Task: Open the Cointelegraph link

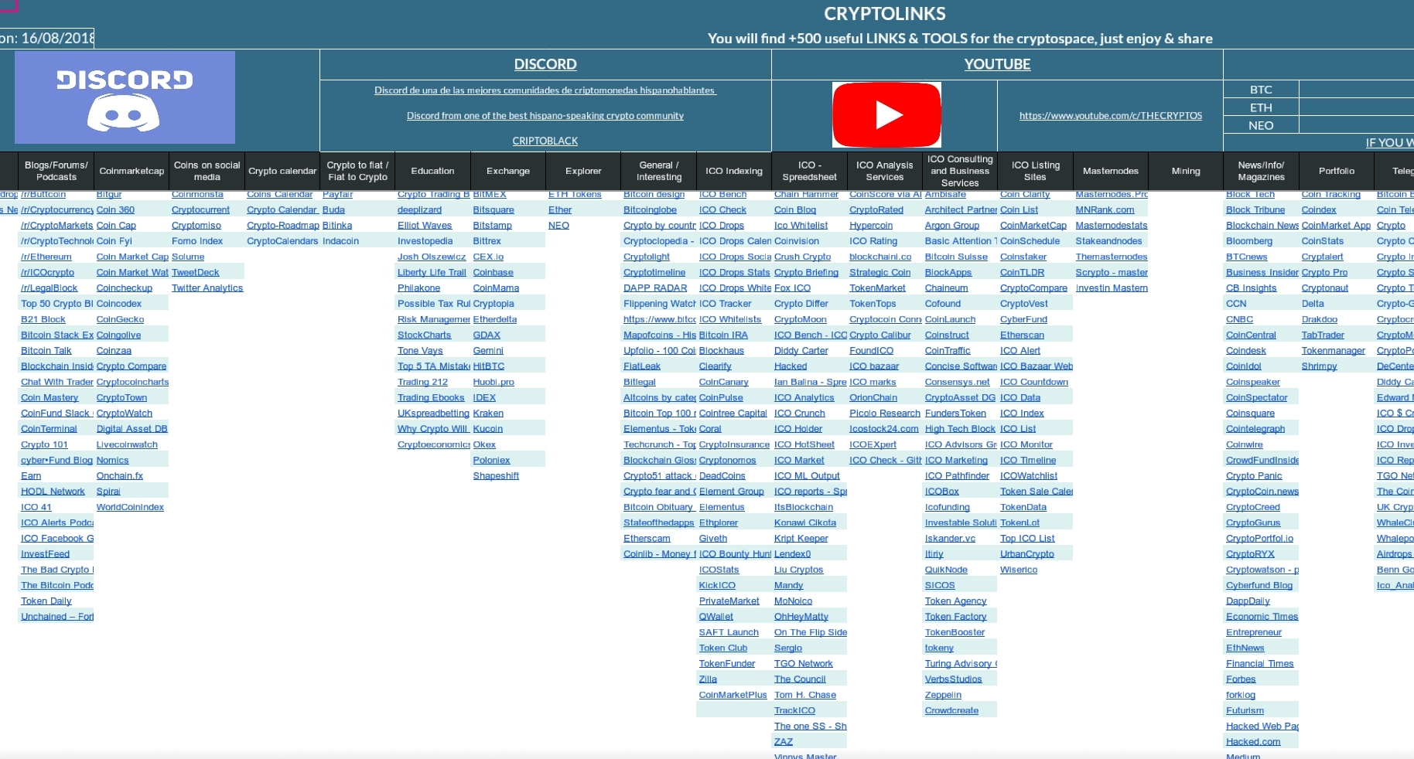Action: [1255, 429]
